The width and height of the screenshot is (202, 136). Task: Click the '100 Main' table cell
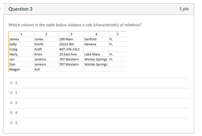point(71,39)
